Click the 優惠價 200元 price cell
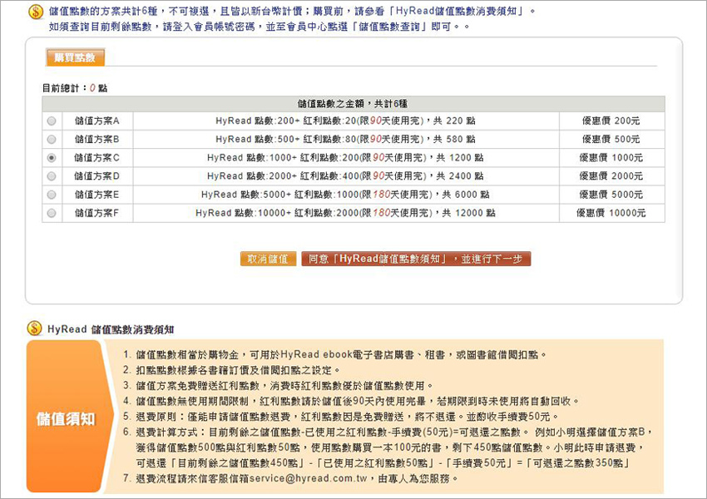707x499 pixels. (611, 121)
